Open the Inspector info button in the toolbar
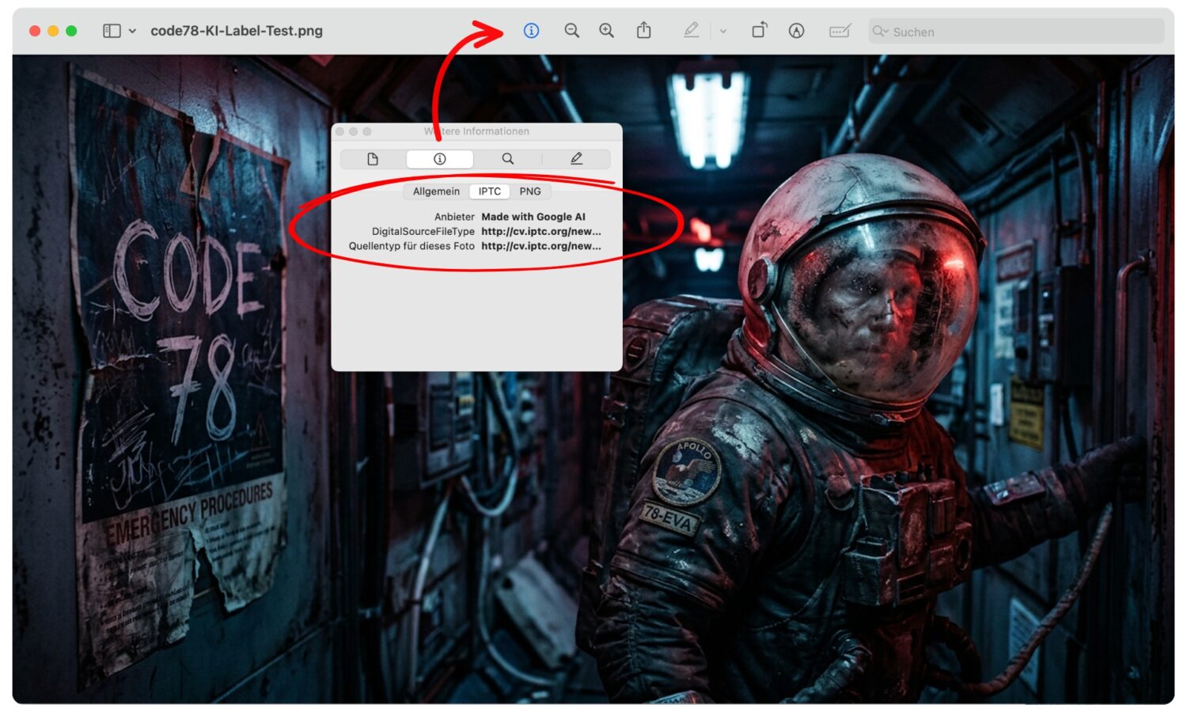The height and width of the screenshot is (712, 1187). click(531, 31)
